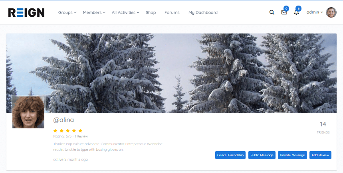The height and width of the screenshot is (173, 343).
Task: Expand the Members menu
Action: 94,12
